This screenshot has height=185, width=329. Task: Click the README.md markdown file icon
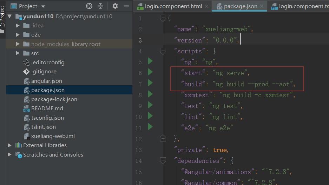pyautogui.click(x=26, y=109)
